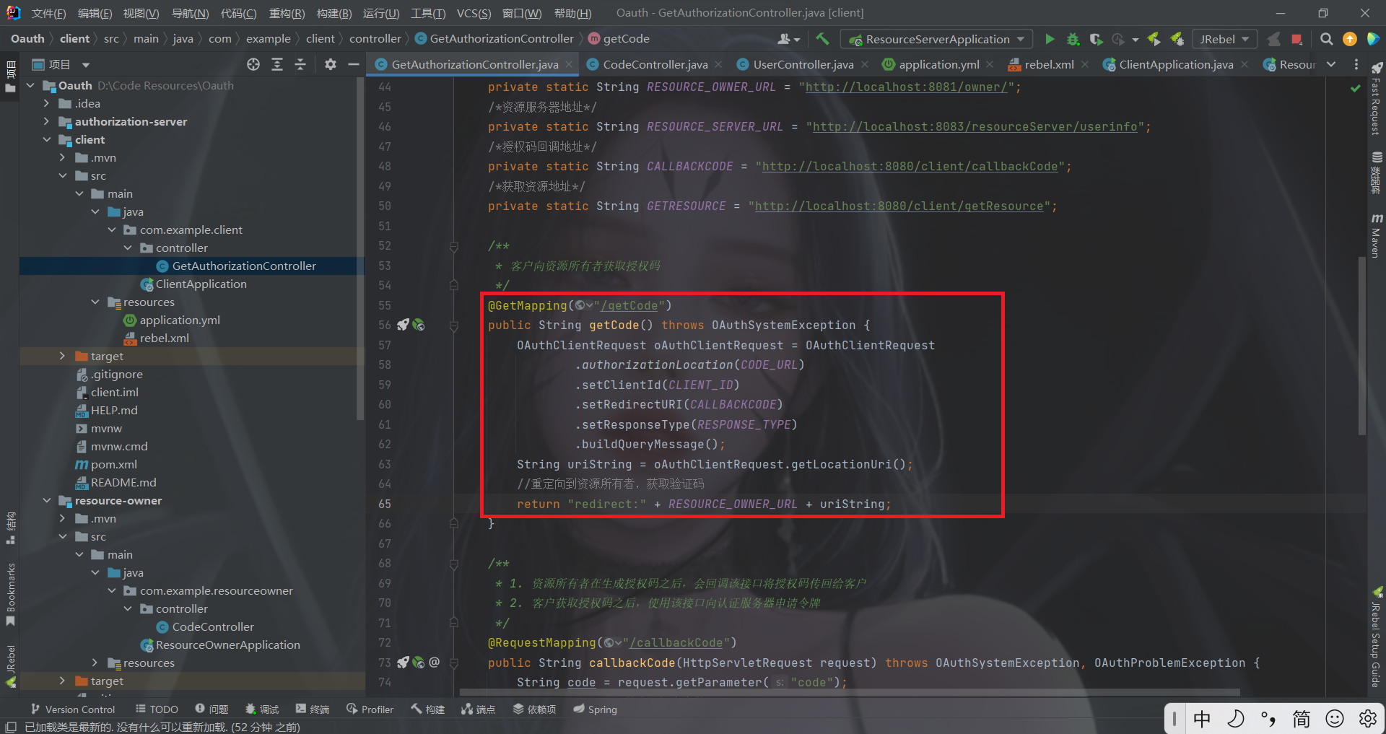Toggle dark mode with the moon icon

tap(1236, 719)
